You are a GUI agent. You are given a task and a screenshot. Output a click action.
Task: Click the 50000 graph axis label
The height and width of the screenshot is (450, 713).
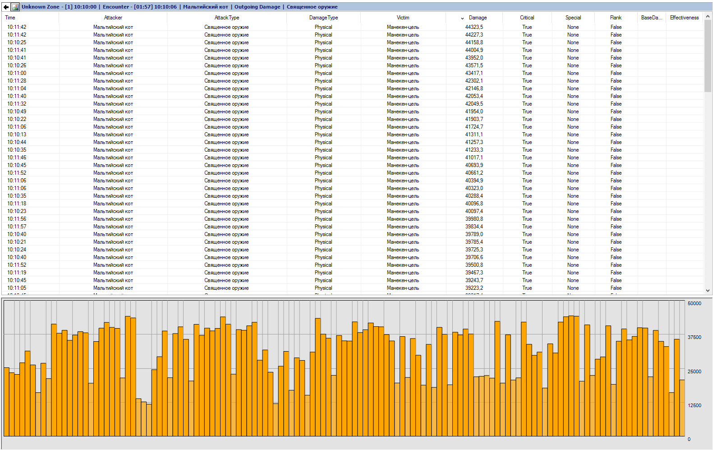(x=695, y=303)
